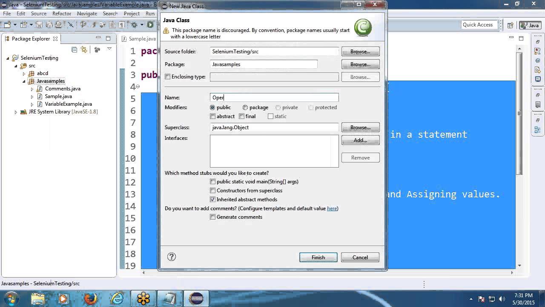Open the Outline view icon in right trim
The width and height of the screenshot is (545, 307).
click(538, 130)
